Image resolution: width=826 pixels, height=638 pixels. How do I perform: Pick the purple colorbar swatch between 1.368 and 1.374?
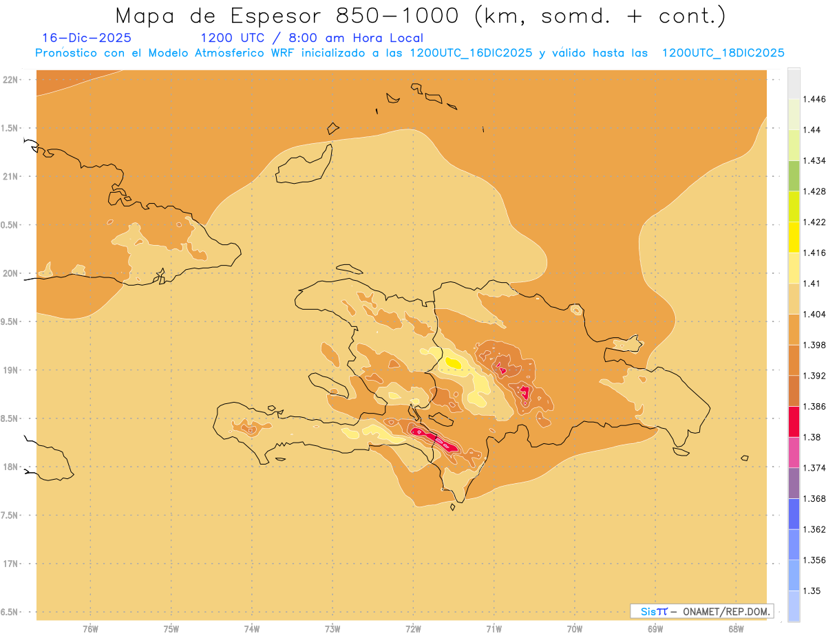click(794, 483)
